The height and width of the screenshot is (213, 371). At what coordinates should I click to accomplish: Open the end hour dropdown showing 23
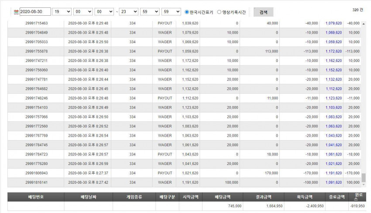(128, 12)
